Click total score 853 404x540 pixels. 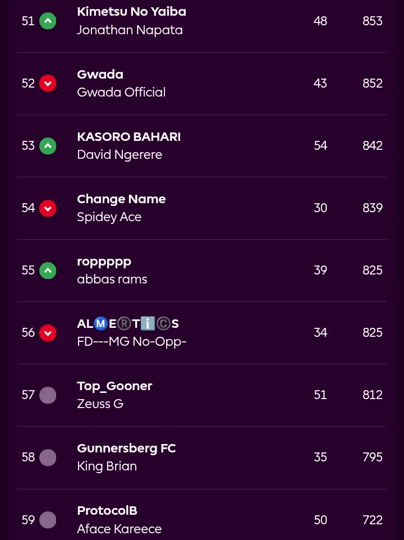pos(372,21)
